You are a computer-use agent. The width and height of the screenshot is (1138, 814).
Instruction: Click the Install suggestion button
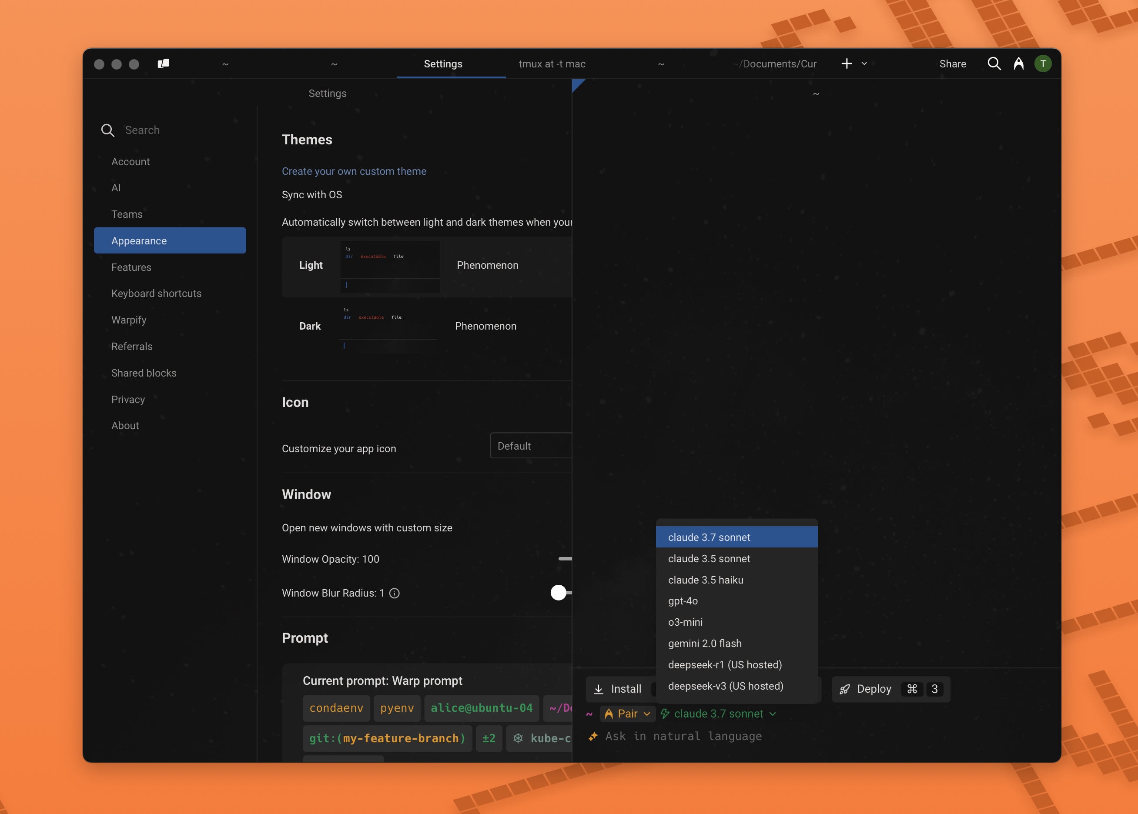point(621,689)
